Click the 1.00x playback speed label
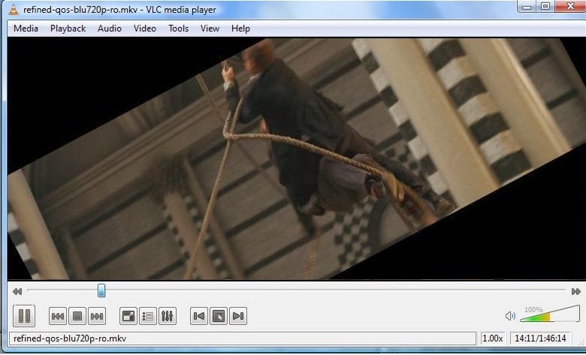 493,338
